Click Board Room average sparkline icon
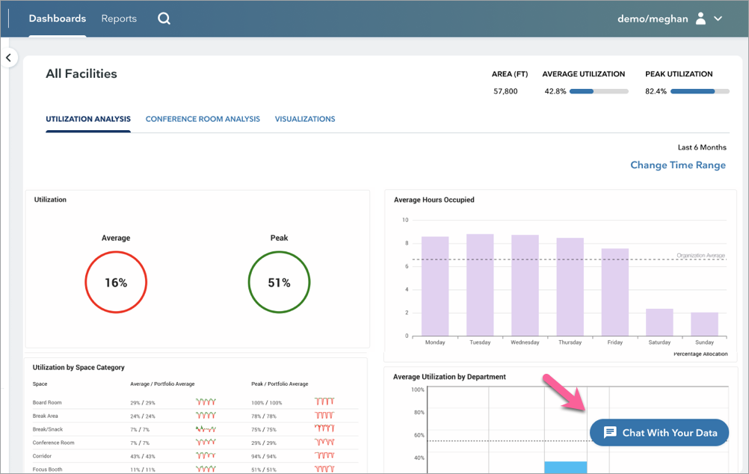The height and width of the screenshot is (474, 749). click(206, 402)
